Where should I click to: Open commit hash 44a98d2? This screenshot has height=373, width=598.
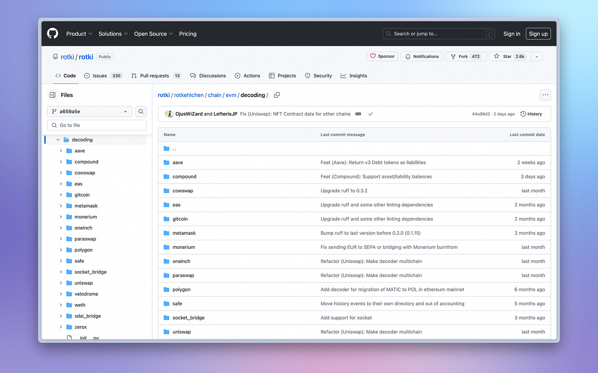pyautogui.click(x=481, y=114)
